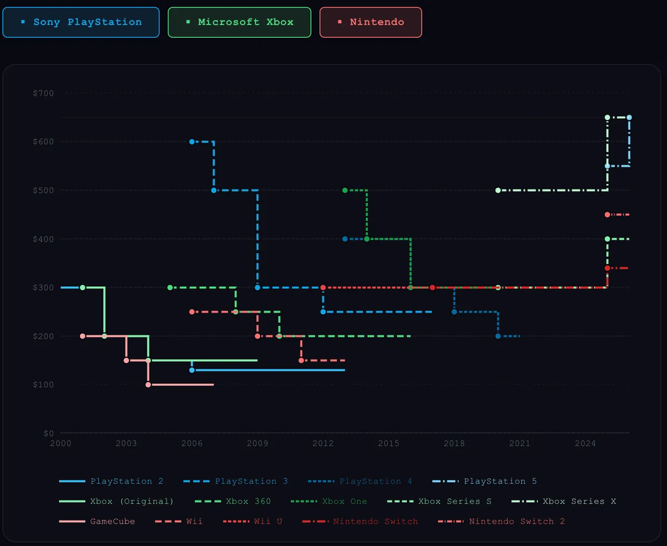Toggle GameCube in the legend
This screenshot has width=667, height=546.
pyautogui.click(x=97, y=521)
